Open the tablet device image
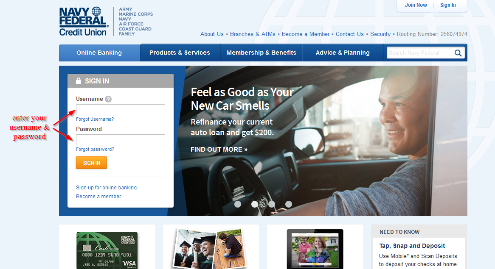 pyautogui.click(x=315, y=249)
